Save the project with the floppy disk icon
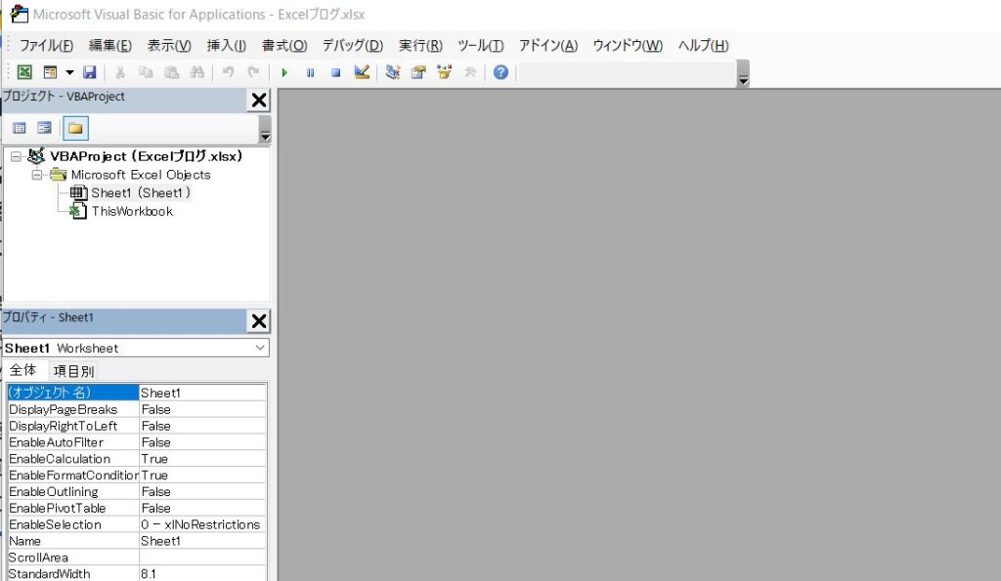 (89, 72)
